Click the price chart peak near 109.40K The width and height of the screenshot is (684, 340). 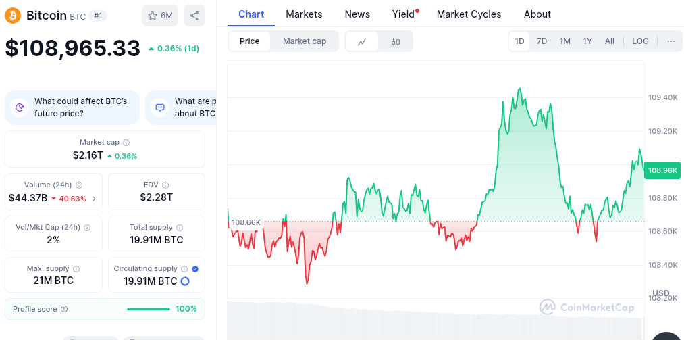pos(519,89)
